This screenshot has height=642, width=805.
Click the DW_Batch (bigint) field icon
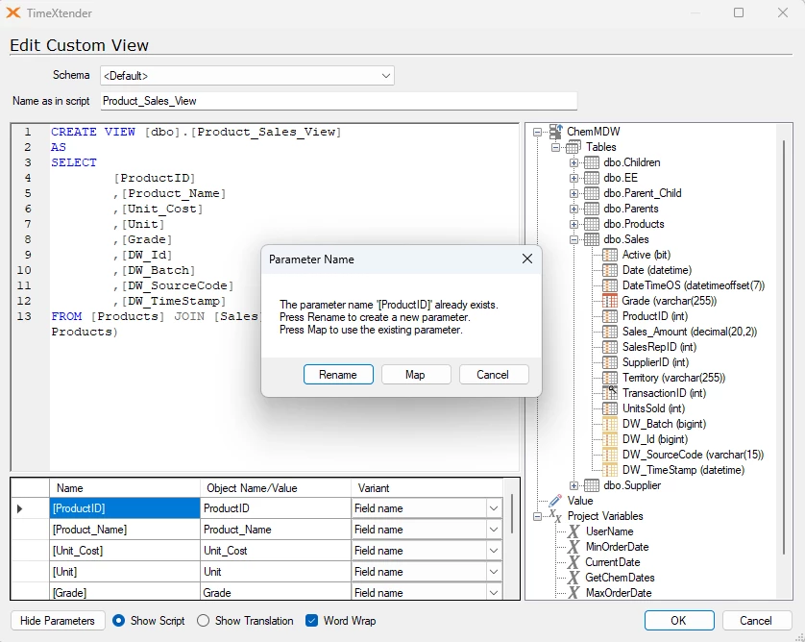(x=610, y=424)
